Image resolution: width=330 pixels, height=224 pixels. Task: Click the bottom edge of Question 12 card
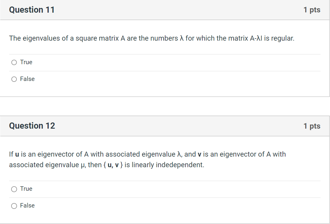[165, 223]
